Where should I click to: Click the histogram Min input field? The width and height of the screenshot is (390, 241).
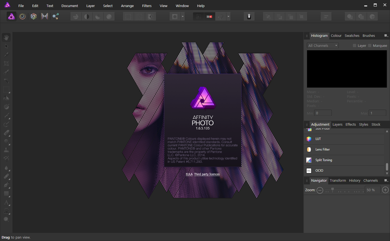[x=323, y=113]
